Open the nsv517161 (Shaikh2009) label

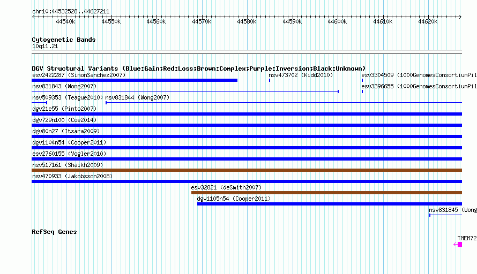click(68, 165)
